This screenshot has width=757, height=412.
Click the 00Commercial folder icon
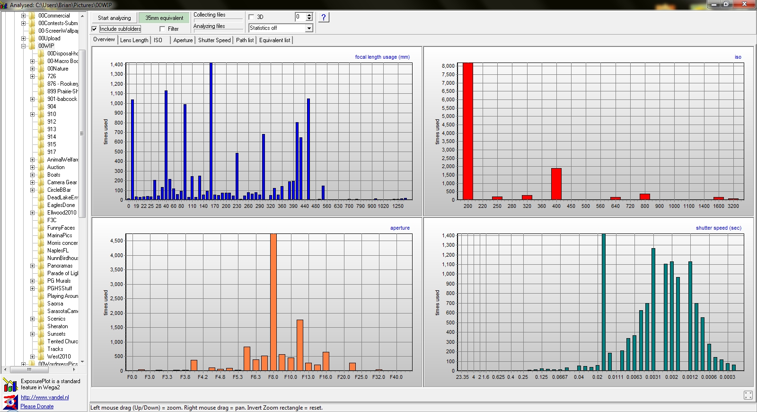coord(32,16)
